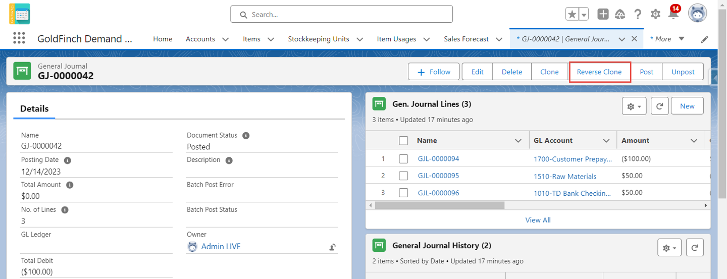727x279 pixels.
Task: Click View All journal lines link
Action: click(538, 220)
